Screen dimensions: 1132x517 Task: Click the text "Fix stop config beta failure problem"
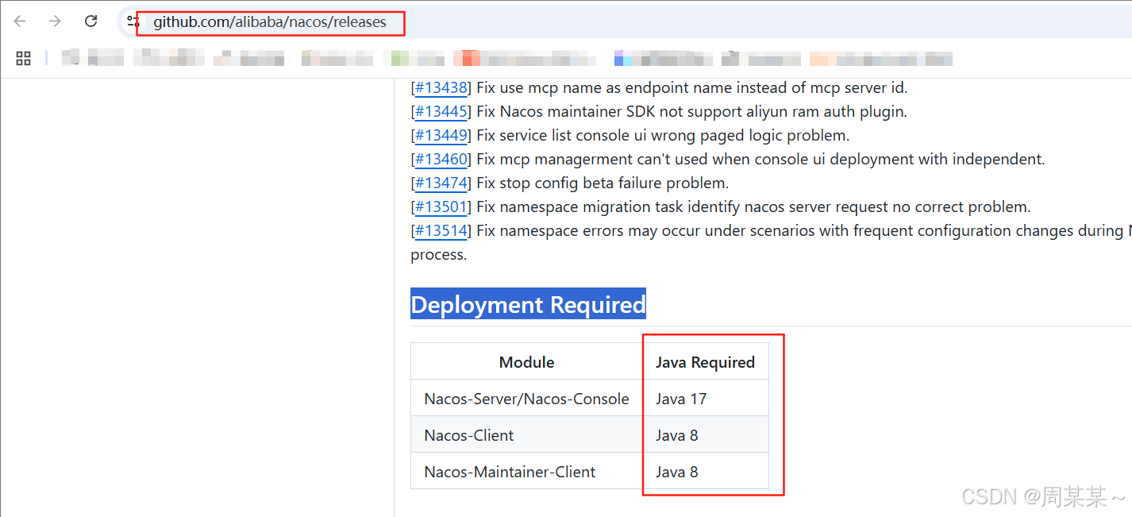click(603, 183)
